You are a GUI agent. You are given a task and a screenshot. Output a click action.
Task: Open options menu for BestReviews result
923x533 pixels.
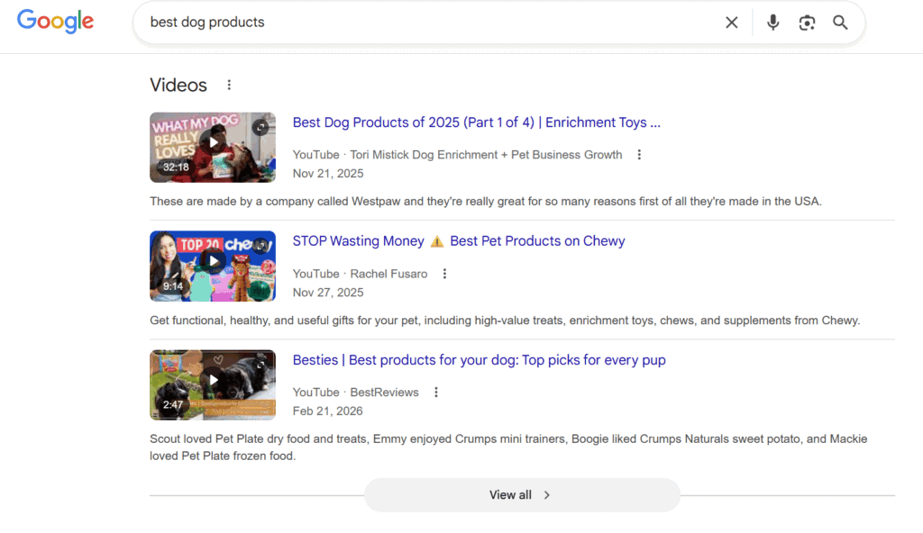click(x=435, y=393)
